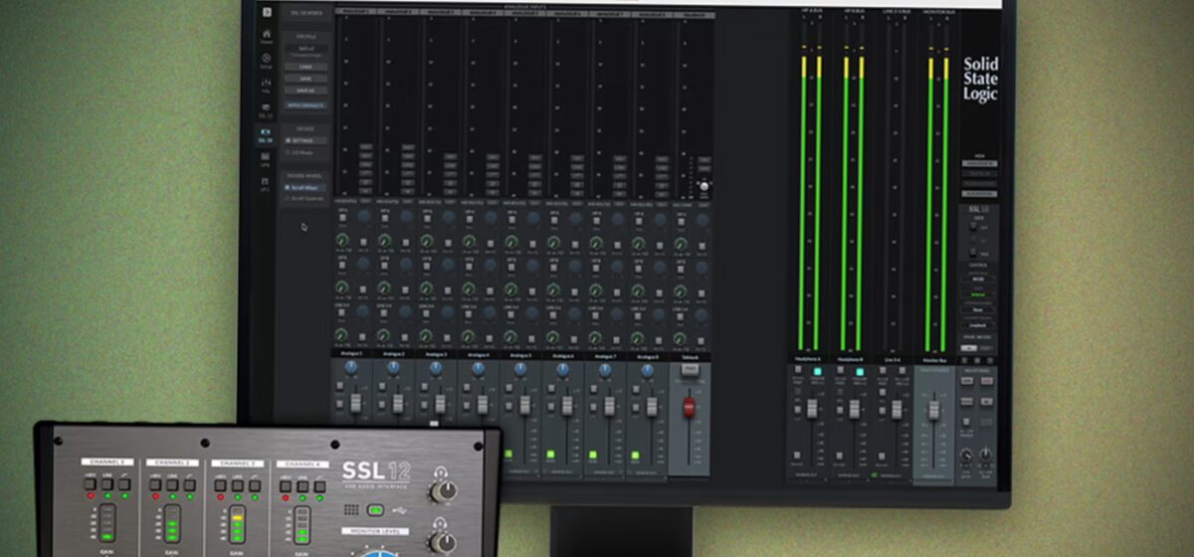The width and height of the screenshot is (1194, 557).
Task: Click the Monitor Bus master fader
Action: pos(934,410)
